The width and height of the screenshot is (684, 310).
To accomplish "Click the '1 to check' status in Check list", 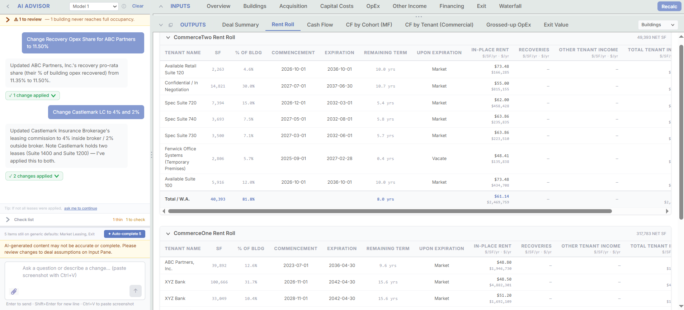I will coord(136,220).
